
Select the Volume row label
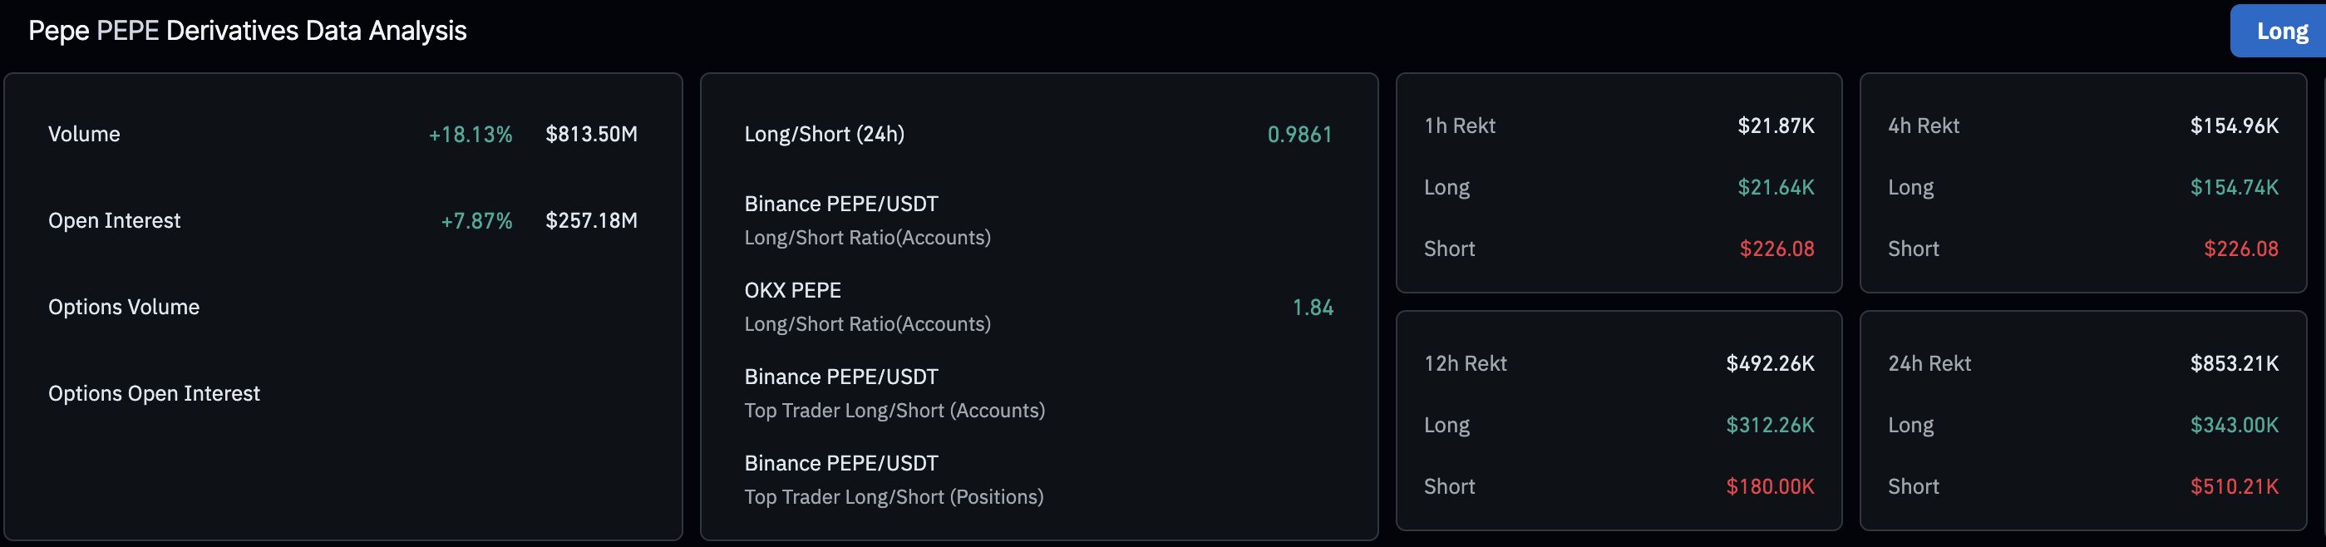84,135
